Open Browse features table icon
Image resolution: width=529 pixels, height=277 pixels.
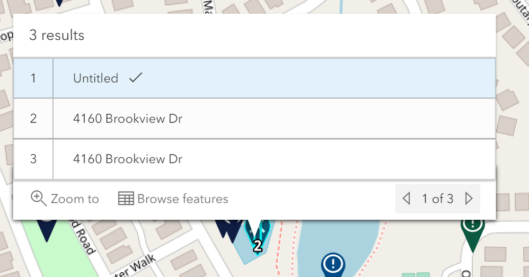click(126, 199)
